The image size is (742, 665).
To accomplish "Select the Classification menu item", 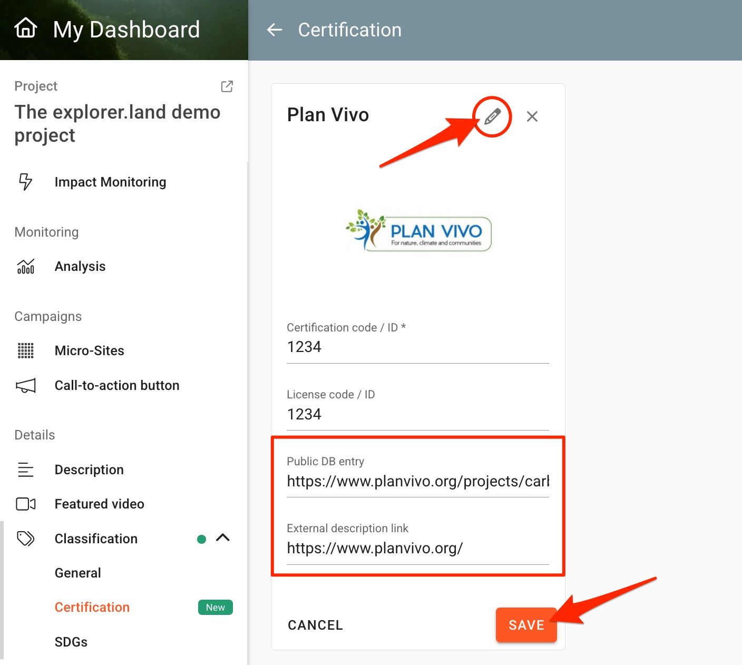I will click(x=96, y=539).
